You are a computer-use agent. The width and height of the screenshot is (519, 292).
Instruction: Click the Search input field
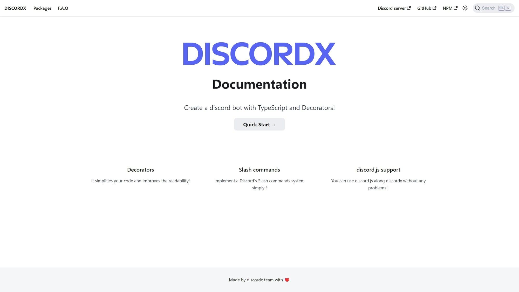pyautogui.click(x=493, y=8)
